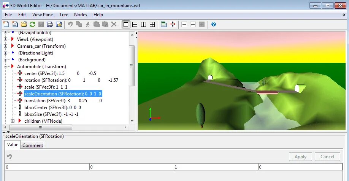This screenshot has width=349, height=181.
Task: Click the Save and Export icon
Action: pos(59,24)
